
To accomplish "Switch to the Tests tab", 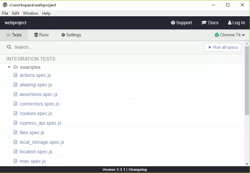I will (14, 35).
